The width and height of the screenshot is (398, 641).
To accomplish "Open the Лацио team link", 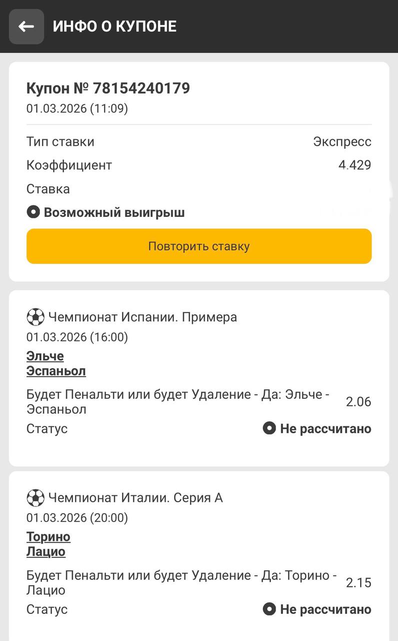I will tap(46, 552).
